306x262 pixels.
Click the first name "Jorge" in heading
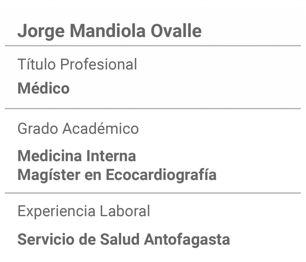(41, 31)
